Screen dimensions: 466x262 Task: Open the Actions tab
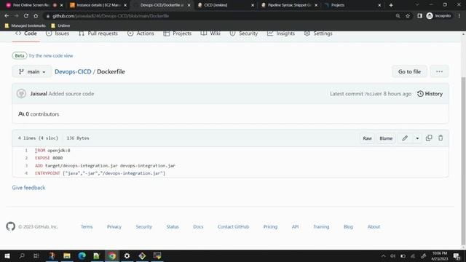141,33
